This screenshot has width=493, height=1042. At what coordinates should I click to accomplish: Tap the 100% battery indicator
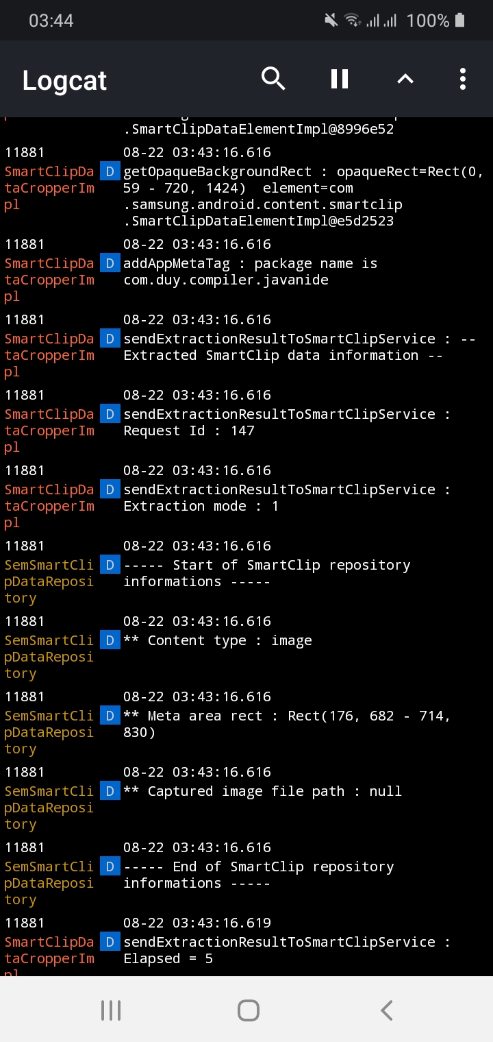pos(428,20)
